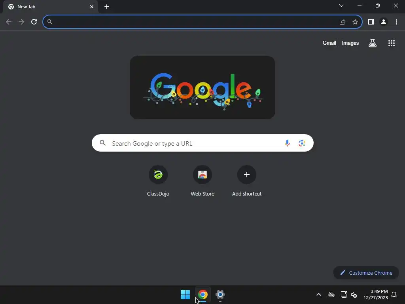Open the Gmail link
Screen dimensions: 405x304
329,43
